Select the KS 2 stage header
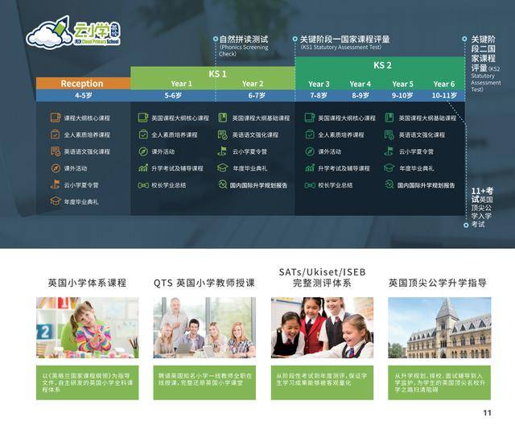 (382, 65)
